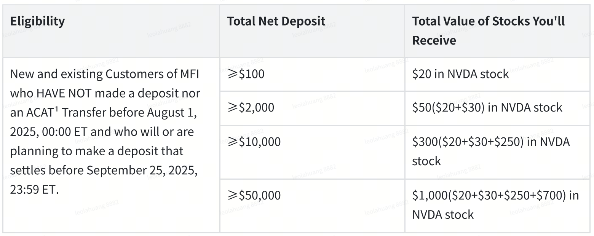Click the 23:59 ET time text
This screenshot has height=236, width=594.
coord(34,190)
